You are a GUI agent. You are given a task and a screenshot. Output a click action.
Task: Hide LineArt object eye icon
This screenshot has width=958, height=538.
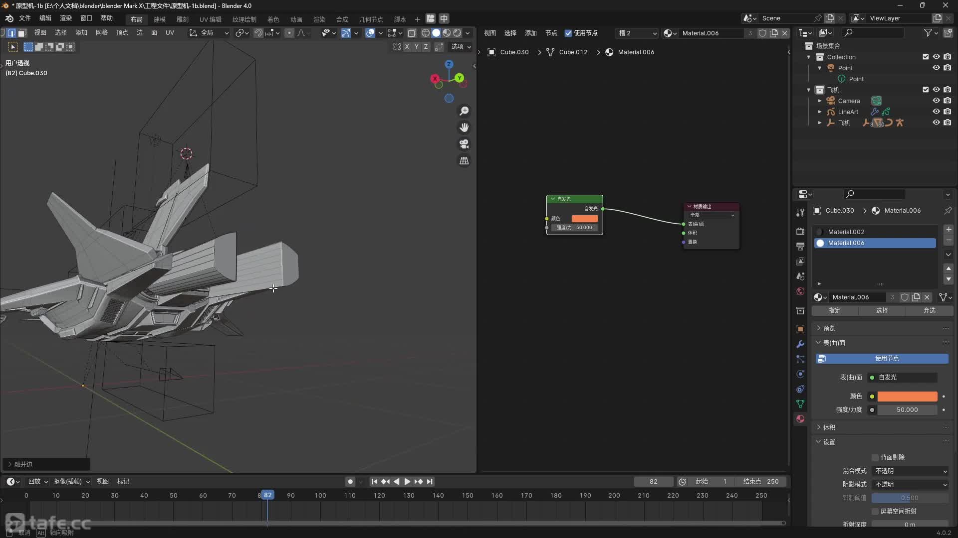[937, 112]
